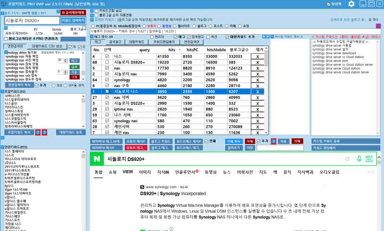Image resolution: width=384 pixels, height=231 pixels.
Task: Click help icon next to 키워드조합 숨김
Action: 92,11
